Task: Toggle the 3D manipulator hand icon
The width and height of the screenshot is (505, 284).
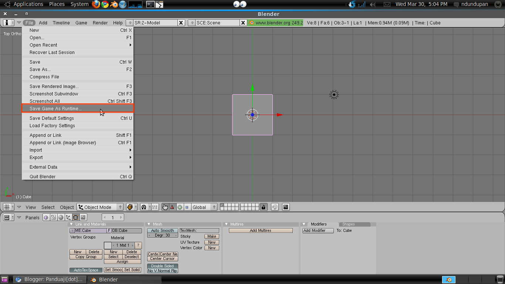Action: tap(165, 207)
